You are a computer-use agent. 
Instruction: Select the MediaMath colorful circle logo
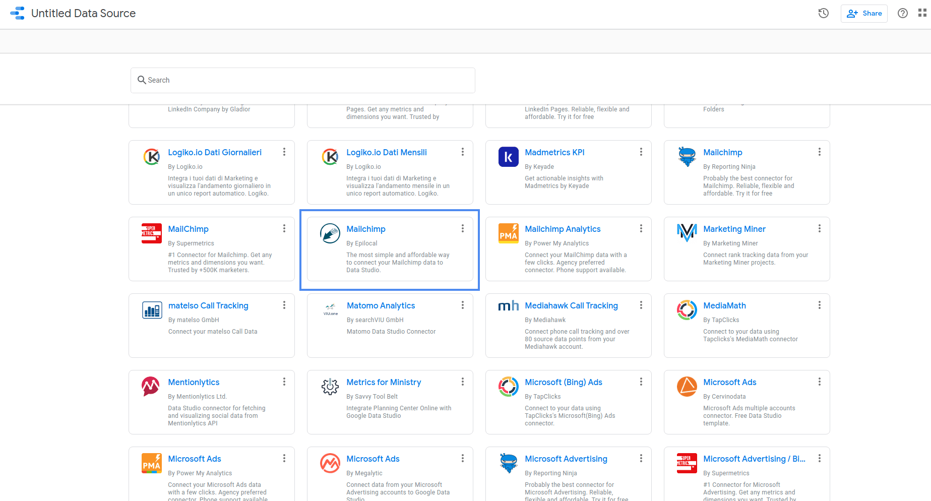687,310
